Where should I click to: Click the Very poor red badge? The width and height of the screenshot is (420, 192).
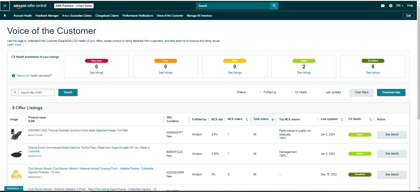point(96,61)
